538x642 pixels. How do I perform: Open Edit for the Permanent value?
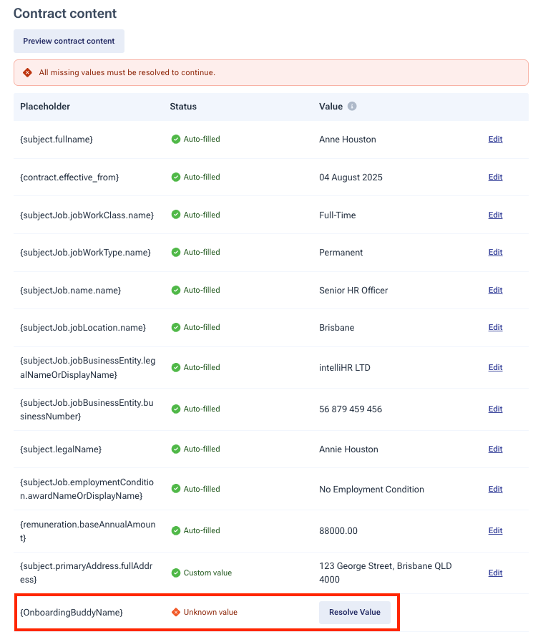(x=495, y=252)
